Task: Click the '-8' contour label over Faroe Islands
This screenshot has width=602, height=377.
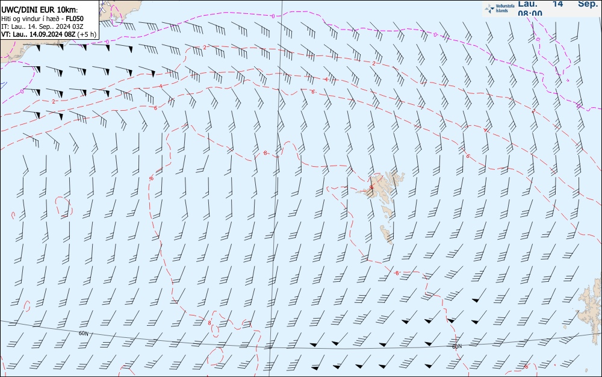Action: point(371,187)
